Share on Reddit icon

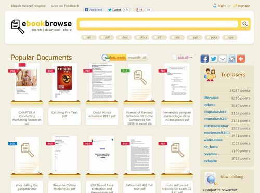click(x=232, y=59)
